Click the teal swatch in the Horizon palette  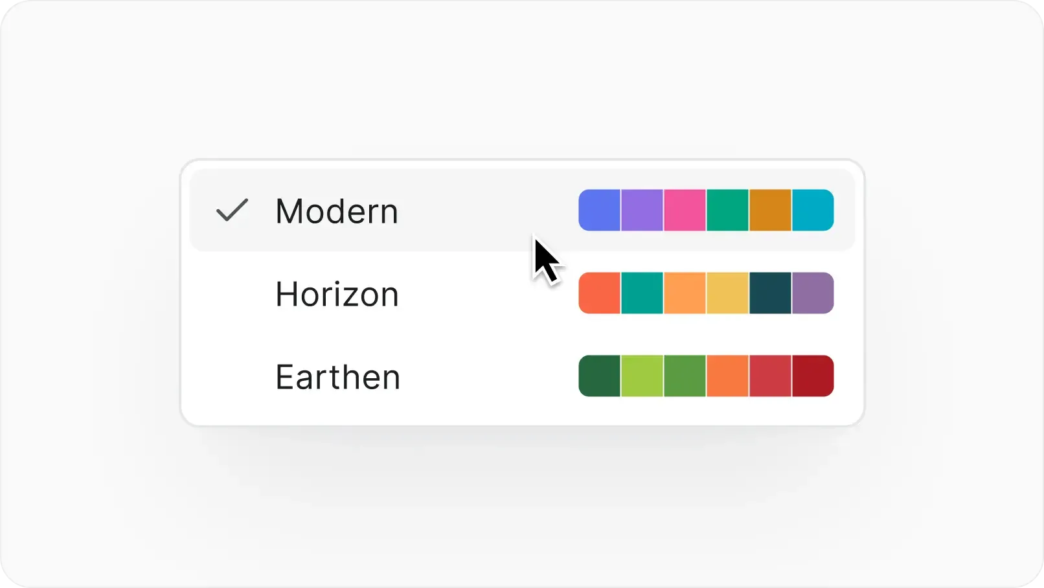[x=641, y=293]
